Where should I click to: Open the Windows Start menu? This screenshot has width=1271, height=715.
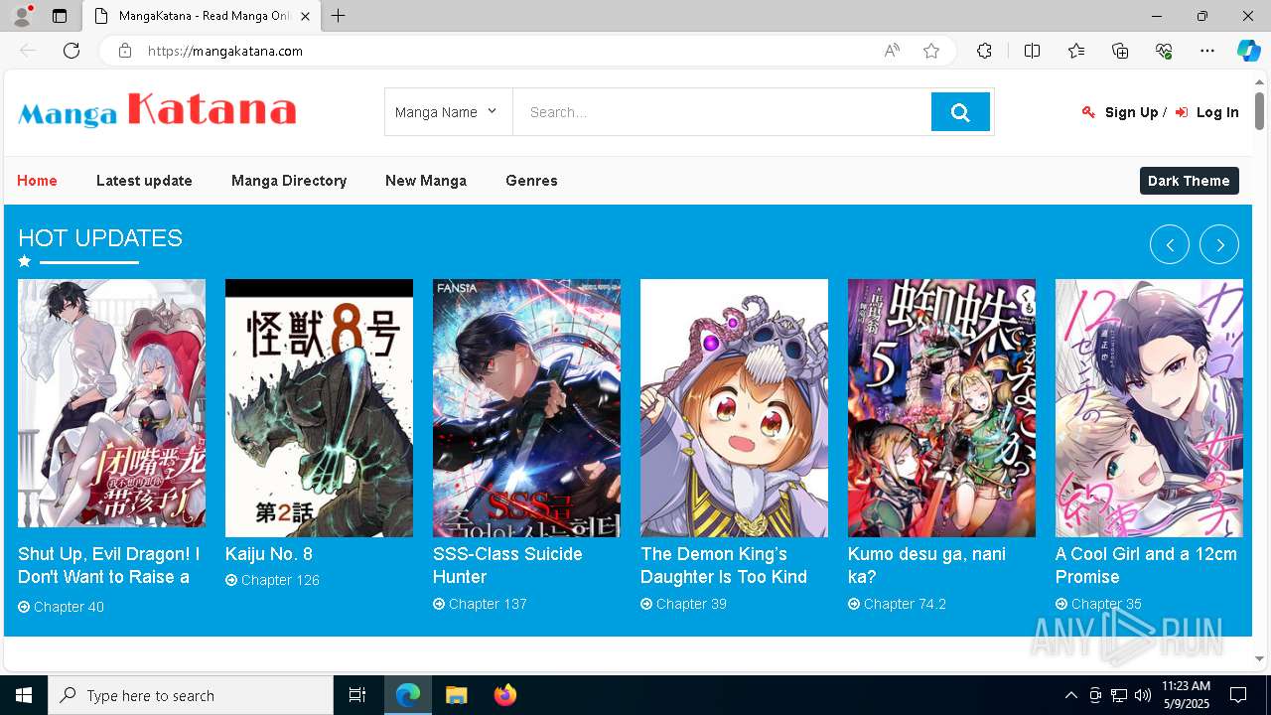pyautogui.click(x=24, y=695)
